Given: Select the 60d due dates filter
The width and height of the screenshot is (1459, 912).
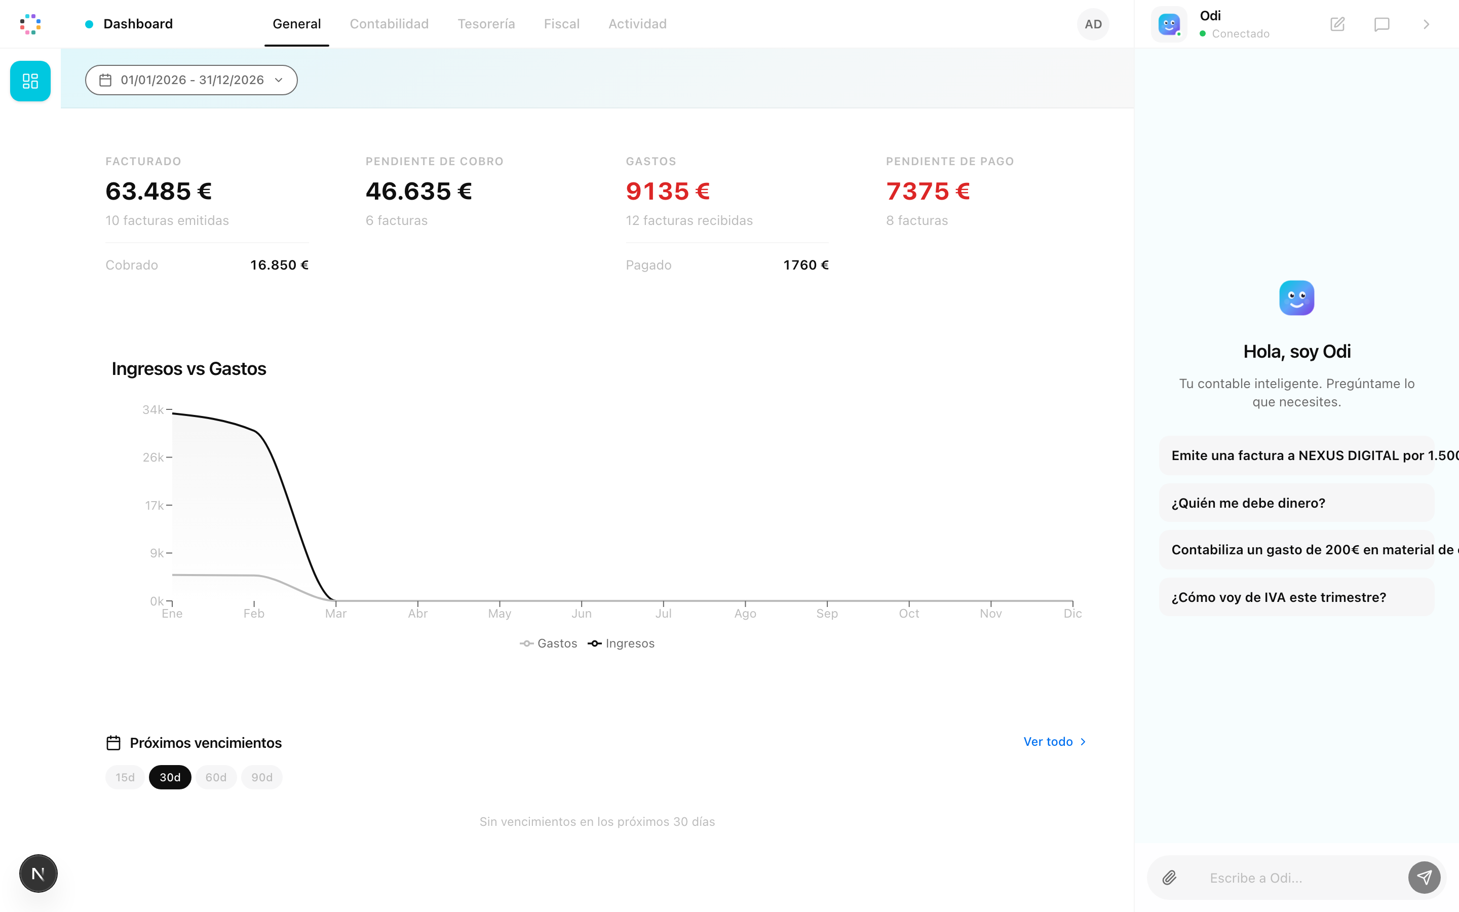Looking at the screenshot, I should (216, 777).
